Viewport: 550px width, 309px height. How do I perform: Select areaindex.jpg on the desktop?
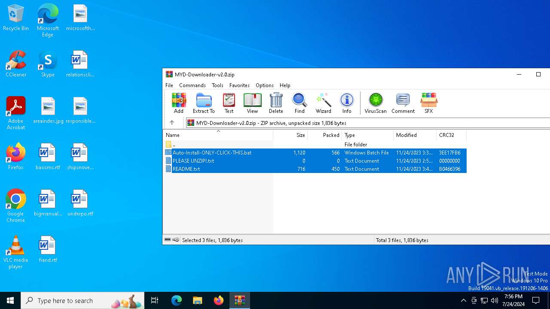[x=48, y=110]
